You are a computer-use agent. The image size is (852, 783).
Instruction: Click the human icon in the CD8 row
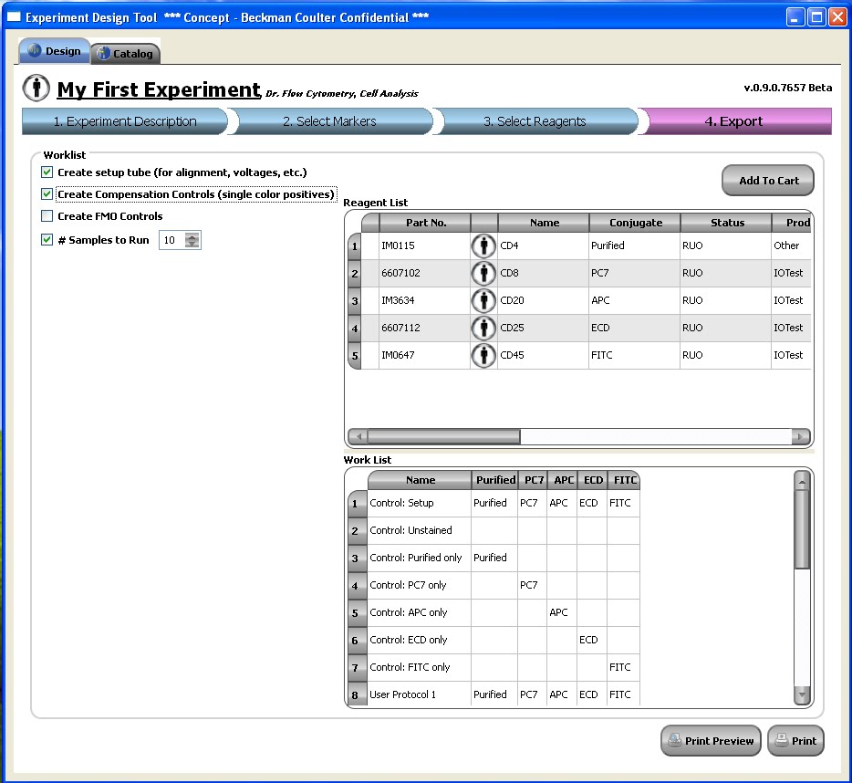483,273
